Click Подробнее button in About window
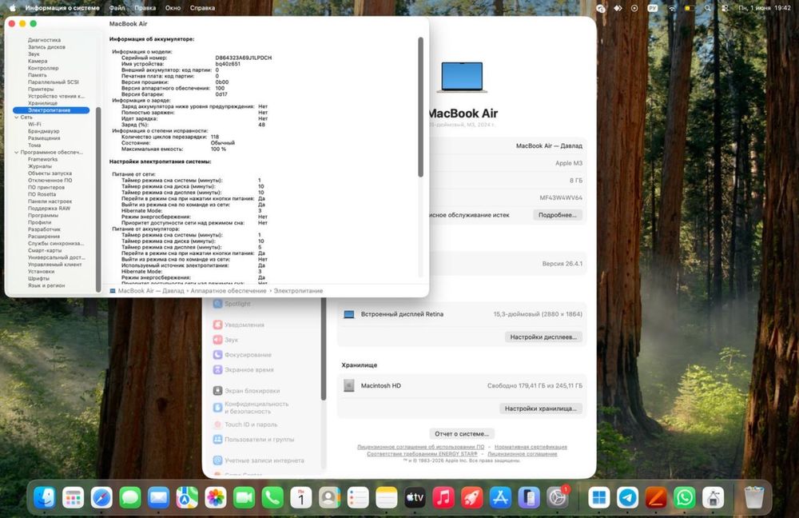This screenshot has height=518, width=799. [558, 215]
